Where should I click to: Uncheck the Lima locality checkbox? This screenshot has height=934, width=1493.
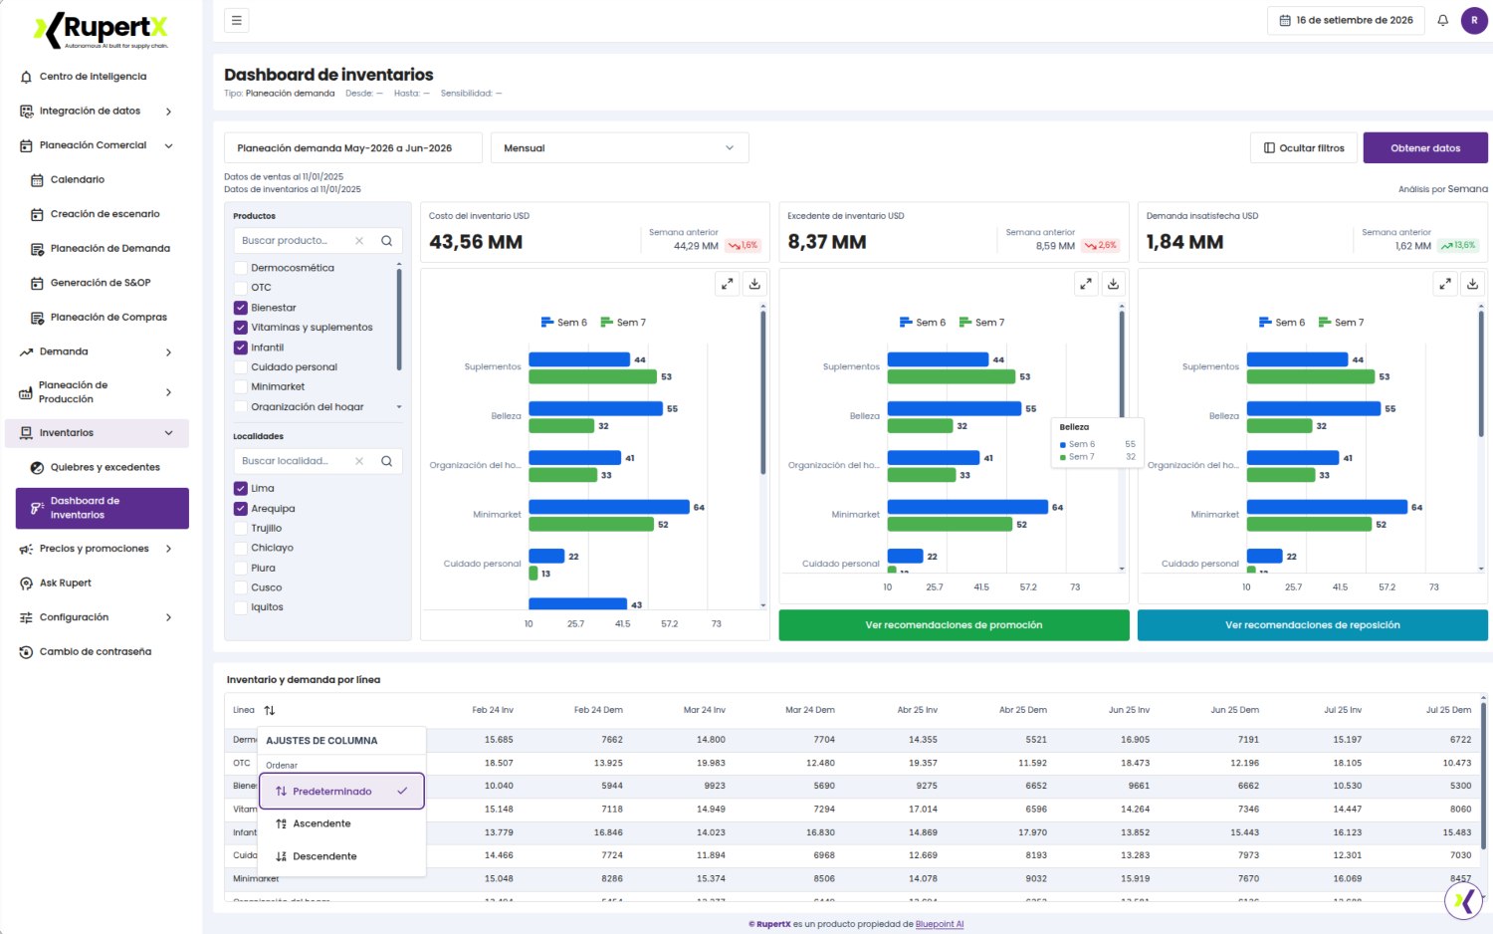tap(241, 489)
